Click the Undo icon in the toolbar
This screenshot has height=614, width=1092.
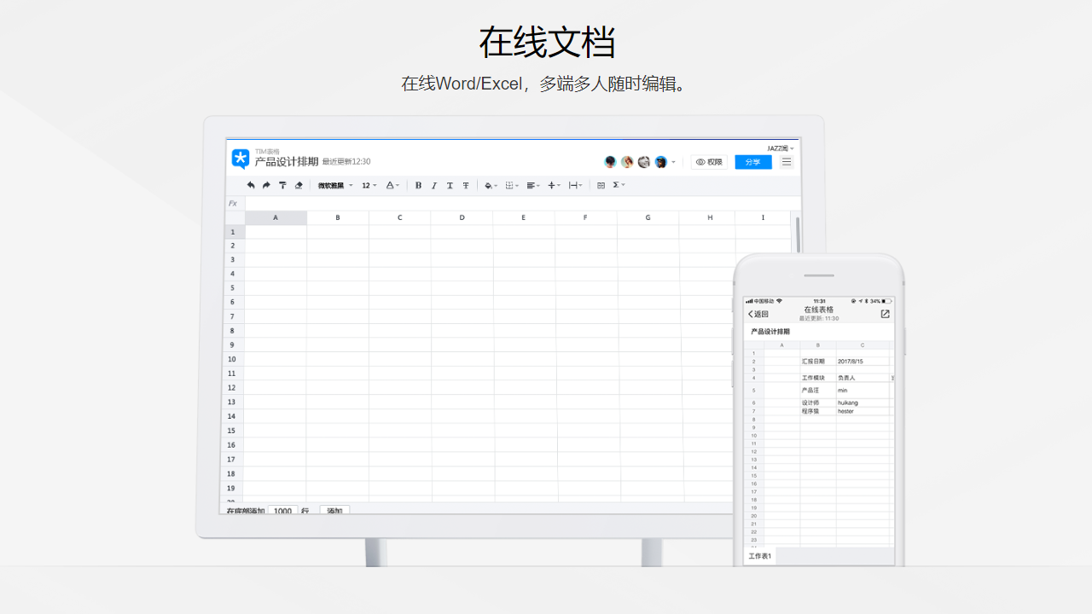click(x=251, y=185)
